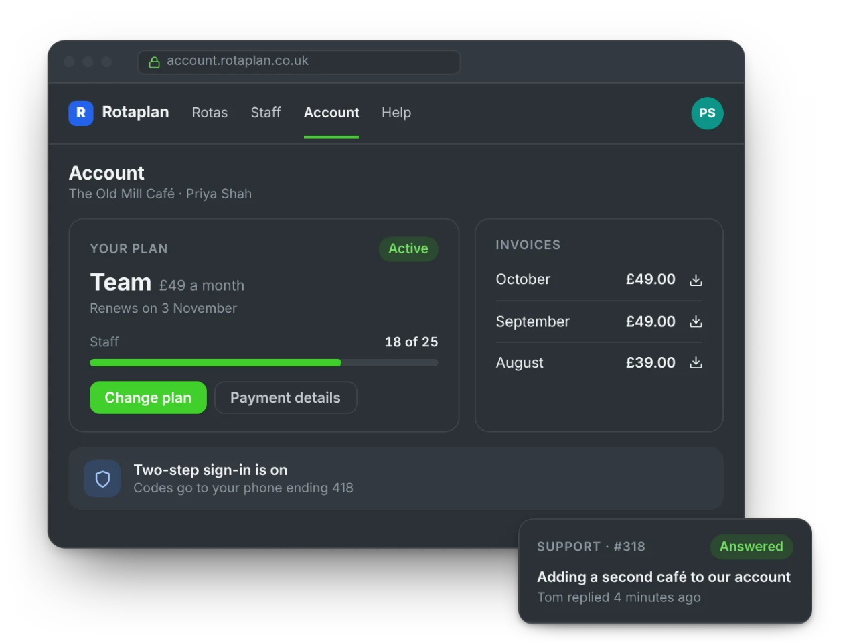Click the YOUR PLAN section heading
The width and height of the screenshot is (857, 643).
pos(129,248)
